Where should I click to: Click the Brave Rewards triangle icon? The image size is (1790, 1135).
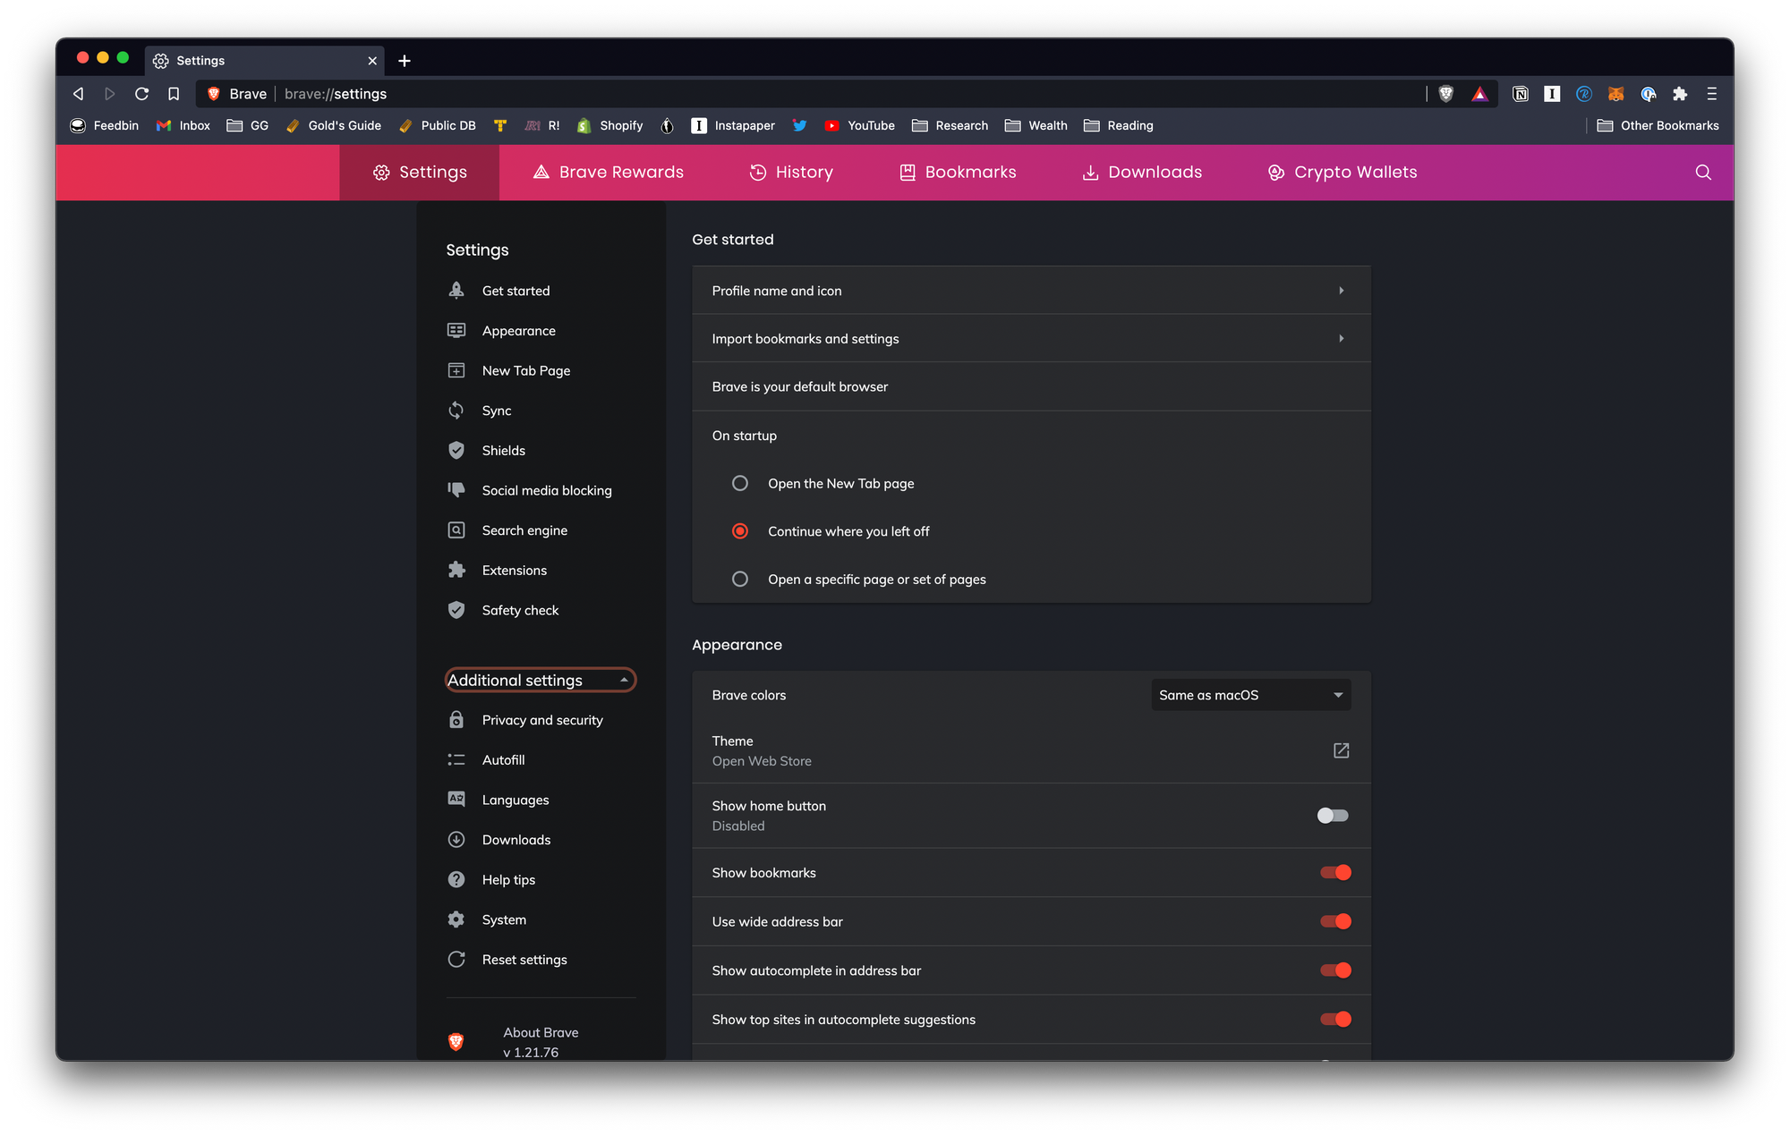click(x=1479, y=94)
